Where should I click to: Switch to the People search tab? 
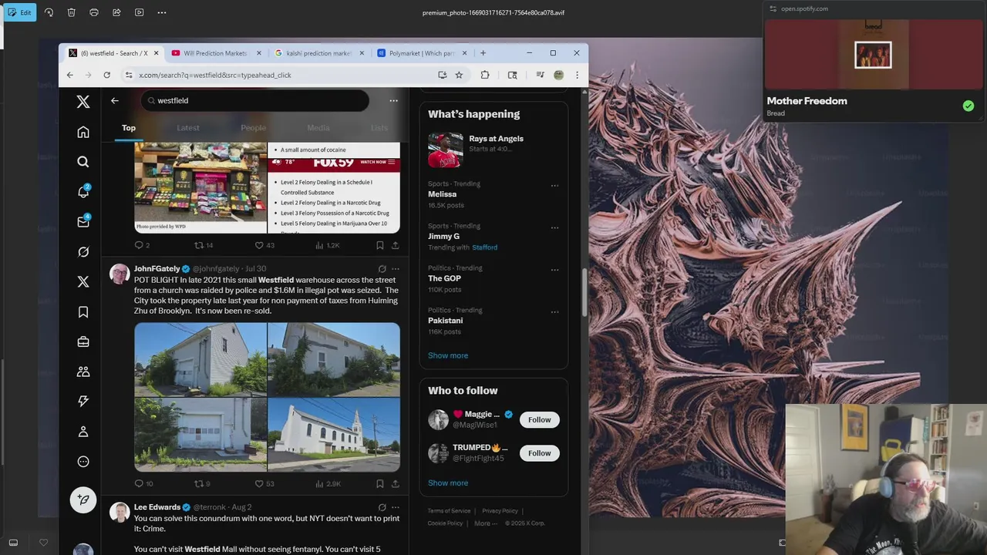coord(253,128)
